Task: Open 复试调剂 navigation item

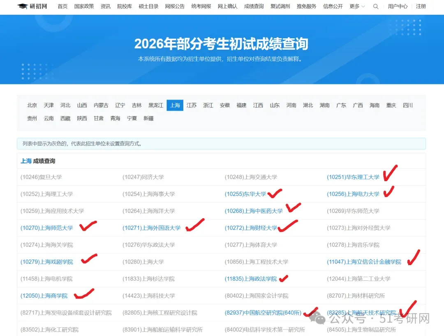Action: pos(280,6)
